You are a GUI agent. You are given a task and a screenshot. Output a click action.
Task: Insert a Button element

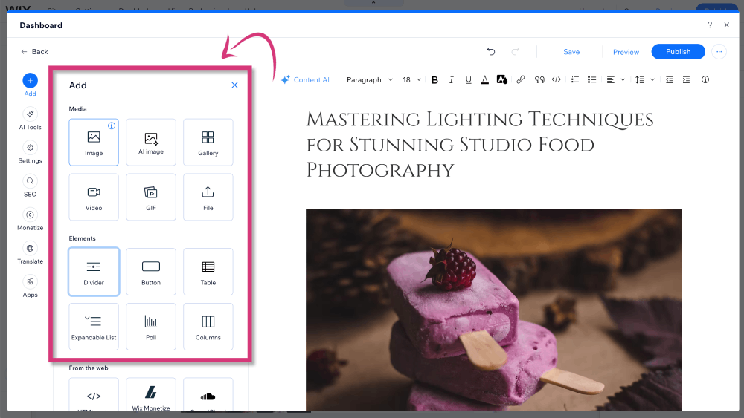[151, 272]
